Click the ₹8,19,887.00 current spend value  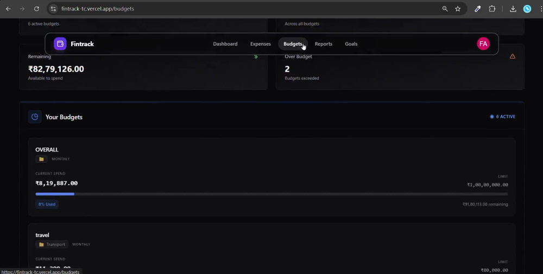click(x=56, y=183)
